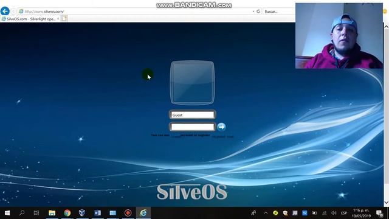Click the page scrollbar down arrow

pos(387,203)
